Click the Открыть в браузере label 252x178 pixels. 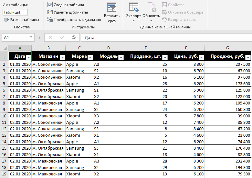[186, 12]
